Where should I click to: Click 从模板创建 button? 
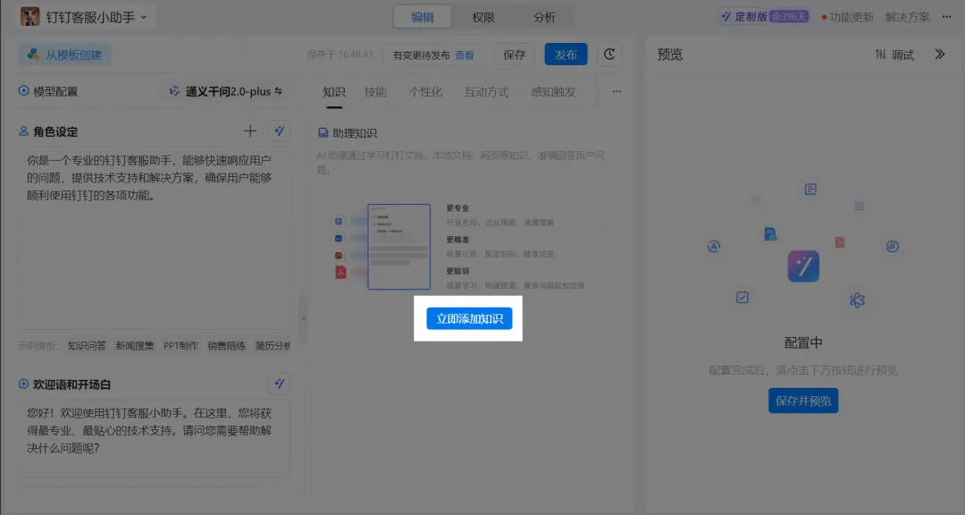pos(64,55)
